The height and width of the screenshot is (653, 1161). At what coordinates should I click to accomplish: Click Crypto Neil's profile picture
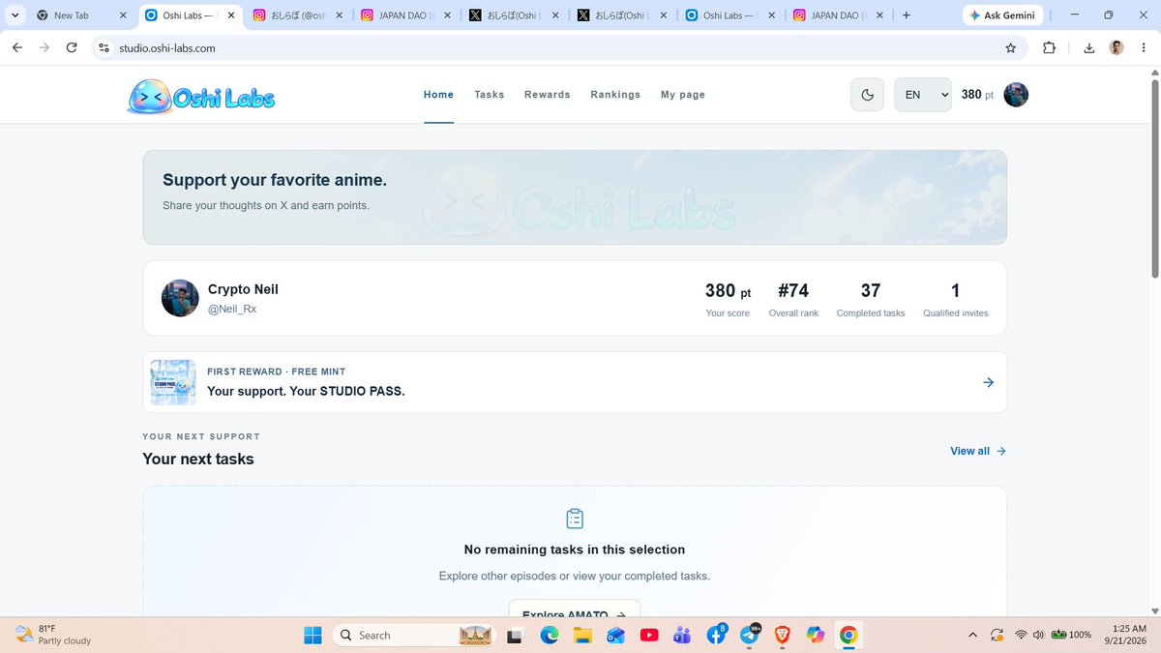coord(180,298)
